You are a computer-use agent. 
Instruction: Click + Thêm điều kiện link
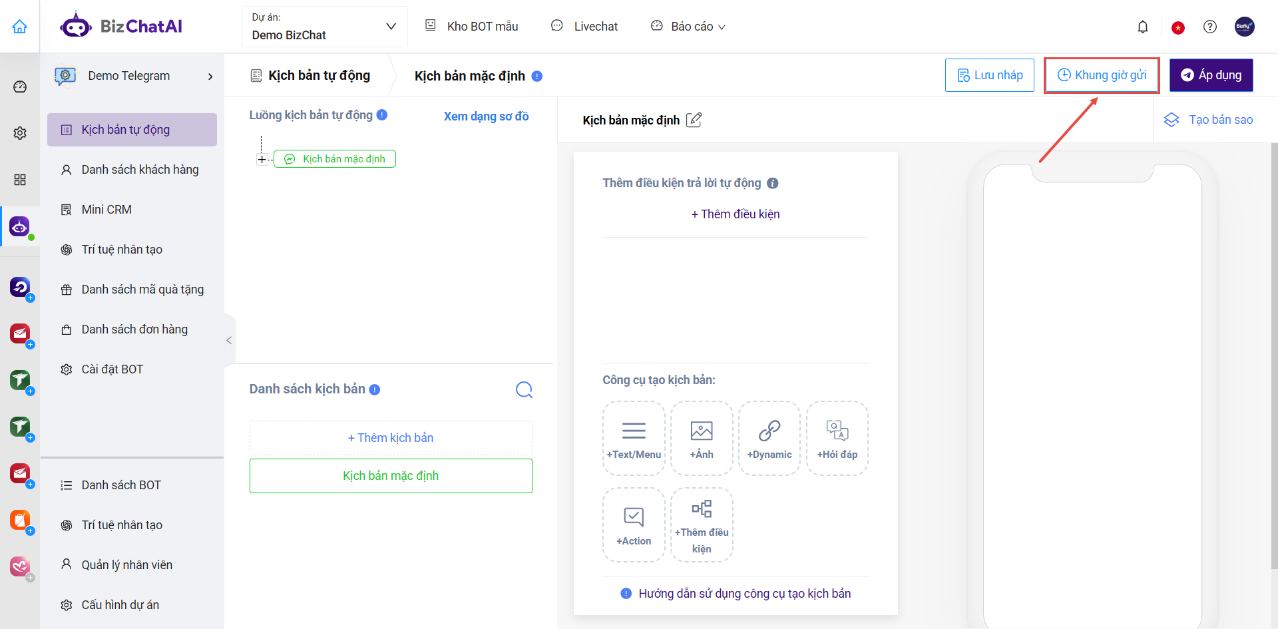coord(736,214)
